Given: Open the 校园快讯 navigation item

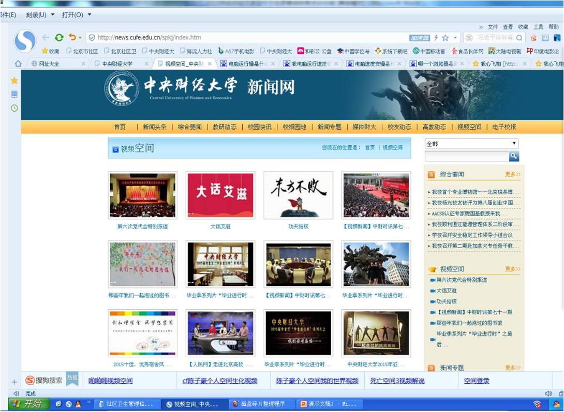Looking at the screenshot, I should tap(260, 127).
